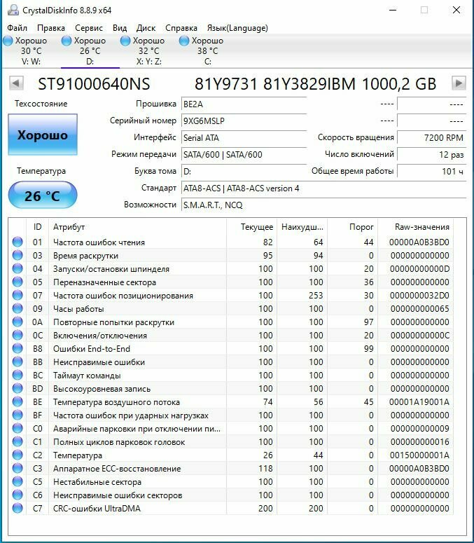474x543 pixels.
Task: Click status orb for Переназначенные сектора row
Action: [18, 282]
